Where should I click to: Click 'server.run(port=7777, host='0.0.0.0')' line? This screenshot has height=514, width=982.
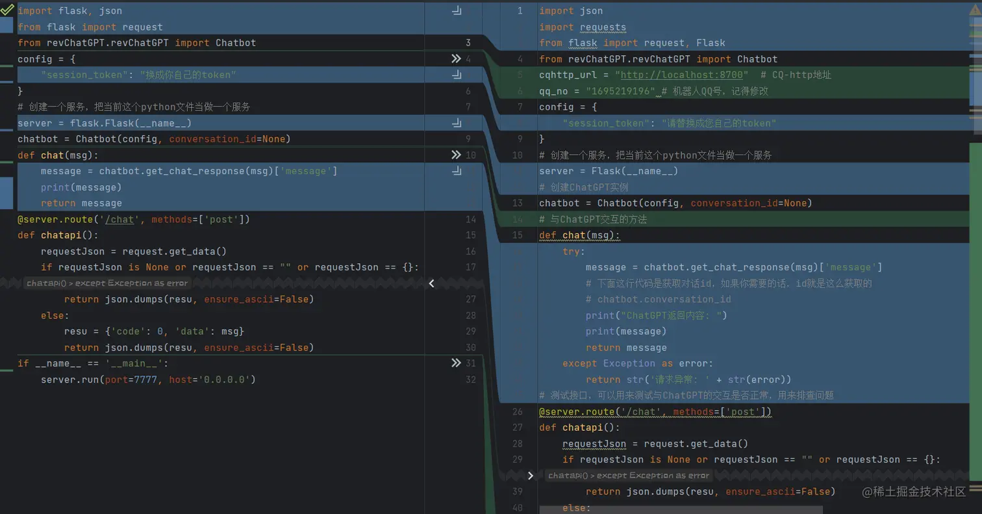148,379
